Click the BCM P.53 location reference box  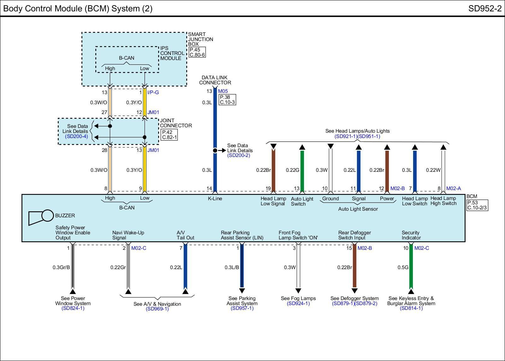coord(477,205)
